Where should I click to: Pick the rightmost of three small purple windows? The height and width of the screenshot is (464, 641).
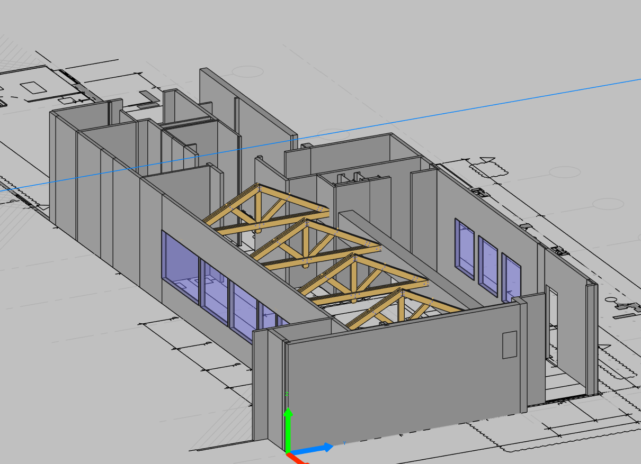[511, 280]
